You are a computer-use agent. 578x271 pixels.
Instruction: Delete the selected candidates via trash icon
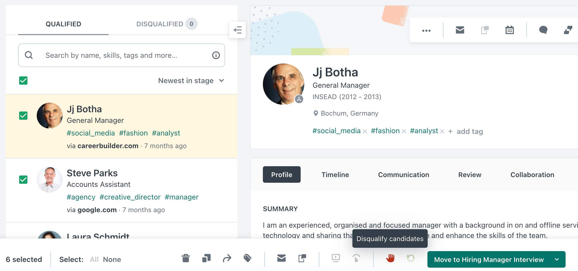(x=186, y=259)
